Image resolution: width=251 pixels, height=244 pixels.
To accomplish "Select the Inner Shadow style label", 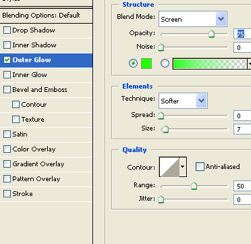I will click(x=34, y=45).
